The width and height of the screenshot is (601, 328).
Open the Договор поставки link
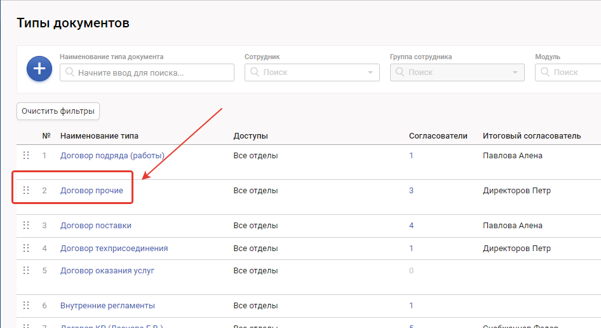[96, 225]
